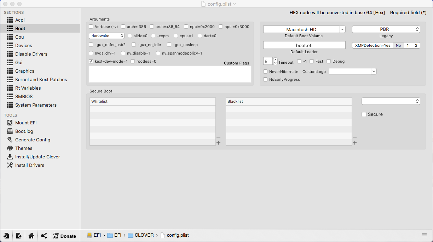Screen dimensions: 433x242
Task: Click the home icon in bottom toolbar
Action: [31, 236]
